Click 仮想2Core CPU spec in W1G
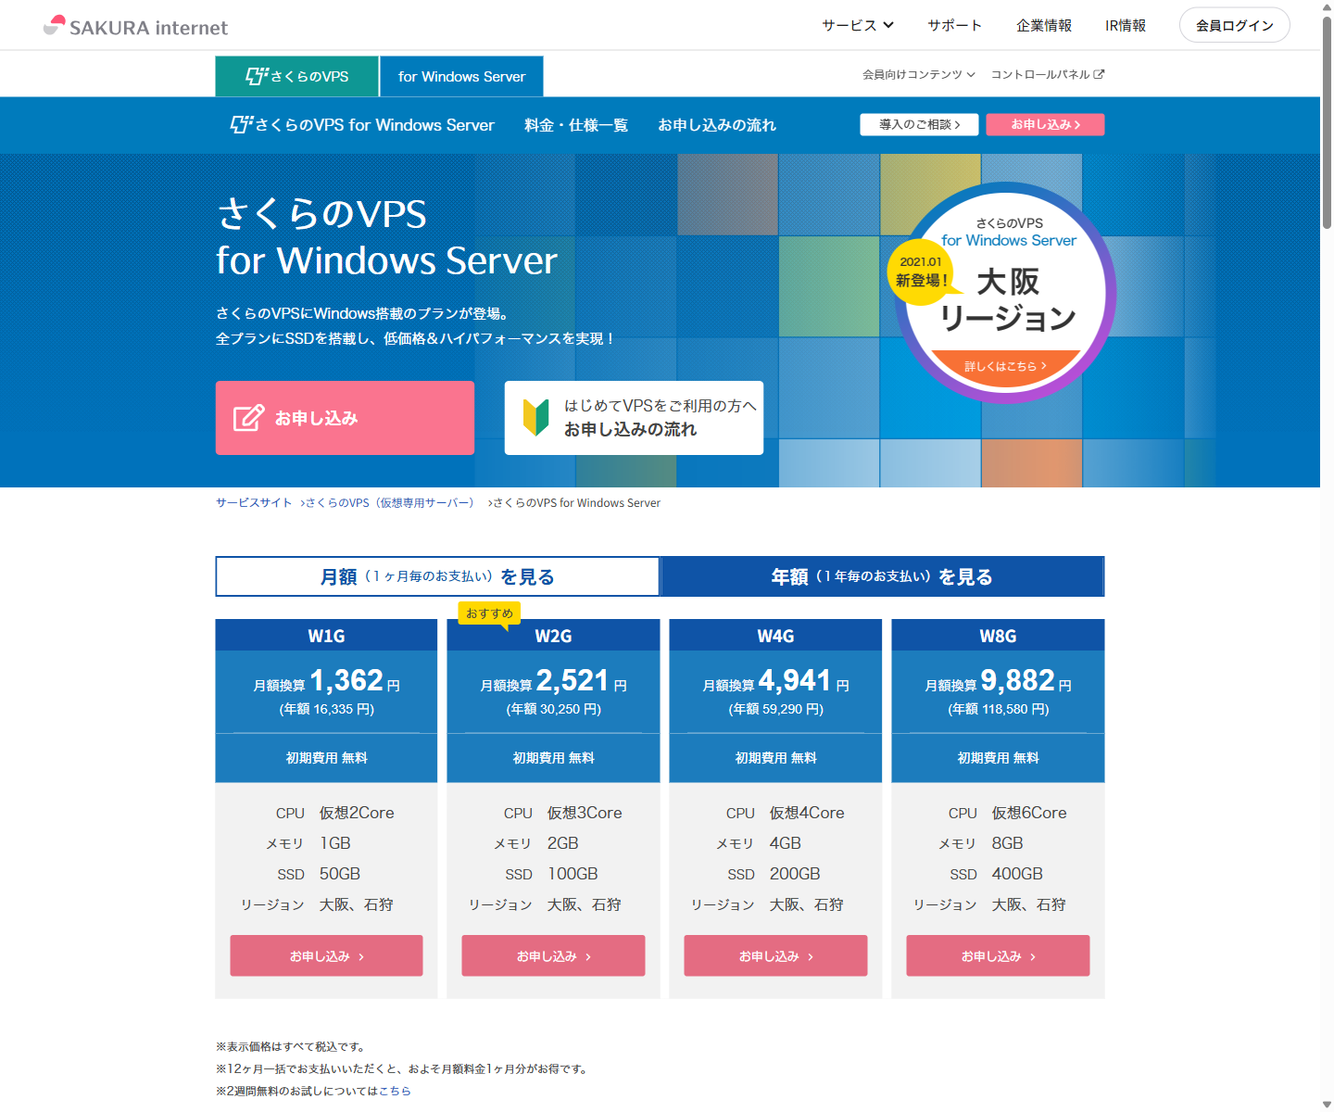This screenshot has width=1334, height=1112. (357, 813)
